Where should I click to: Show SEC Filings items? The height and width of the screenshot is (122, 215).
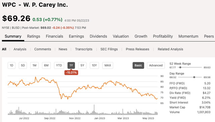pos(109,49)
